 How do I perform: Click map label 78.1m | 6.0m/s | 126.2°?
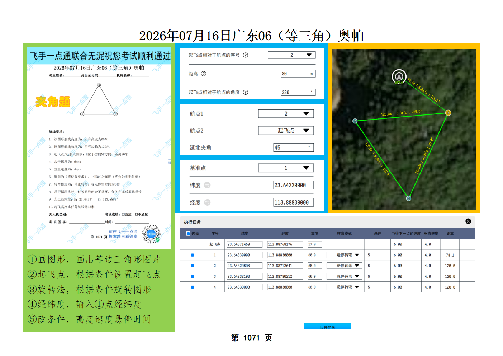click(x=423, y=91)
